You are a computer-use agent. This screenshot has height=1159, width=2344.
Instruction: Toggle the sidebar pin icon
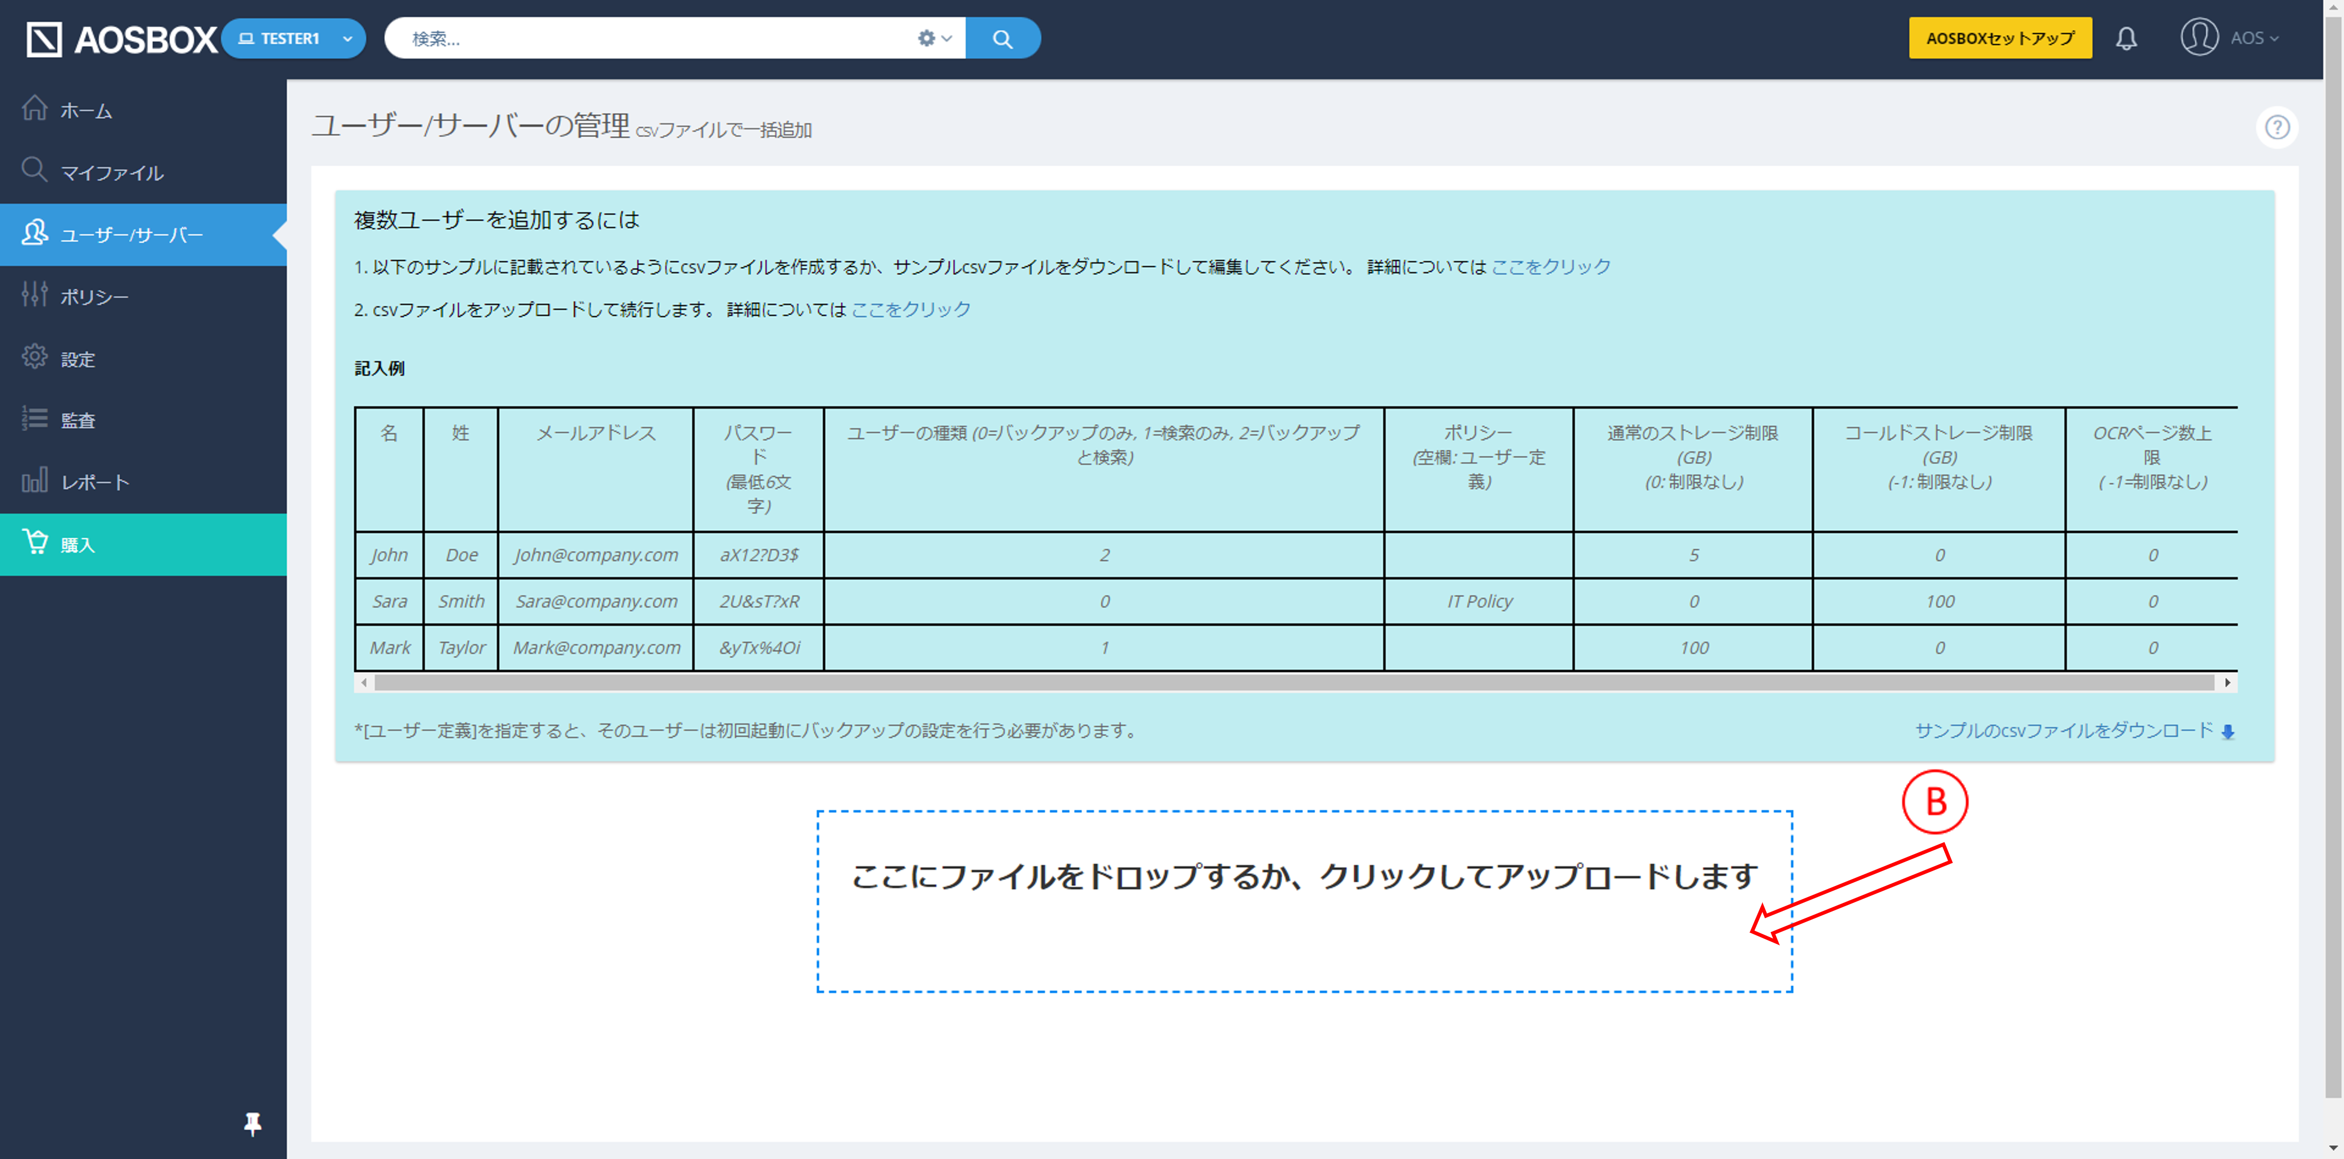(x=253, y=1124)
